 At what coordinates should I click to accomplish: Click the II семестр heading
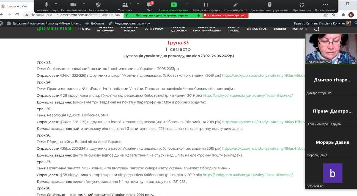178,49
